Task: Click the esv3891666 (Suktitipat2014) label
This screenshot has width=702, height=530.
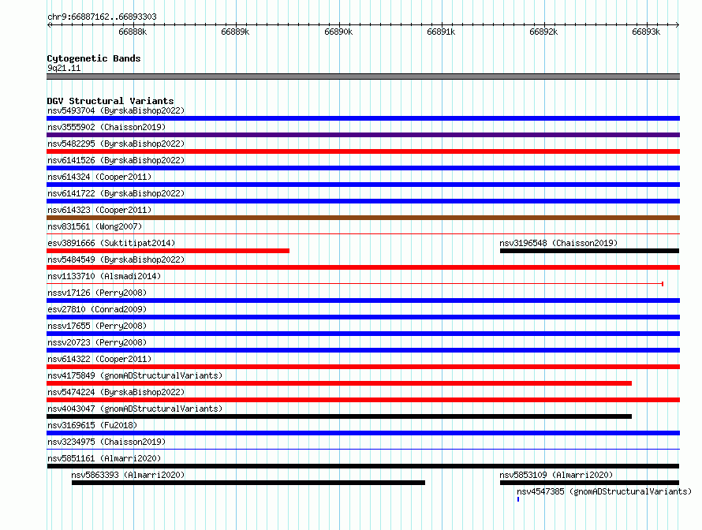Action: tap(111, 243)
